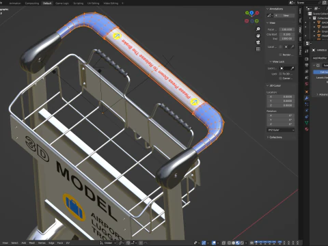The height and width of the screenshot is (246, 328).
Task: Open the Render properties tab
Action: coord(307,59)
